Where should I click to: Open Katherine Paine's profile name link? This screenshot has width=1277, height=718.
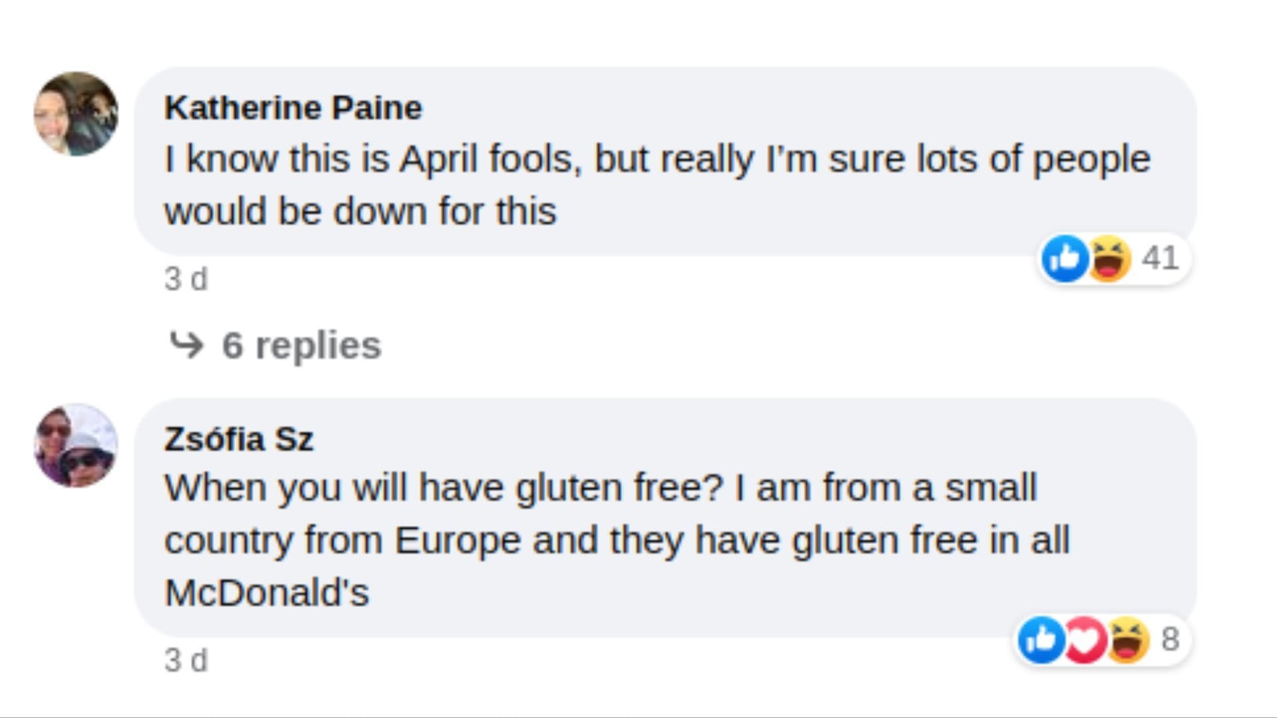point(293,108)
